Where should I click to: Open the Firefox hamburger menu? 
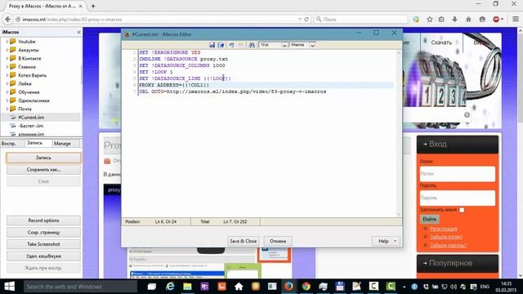pos(516,20)
